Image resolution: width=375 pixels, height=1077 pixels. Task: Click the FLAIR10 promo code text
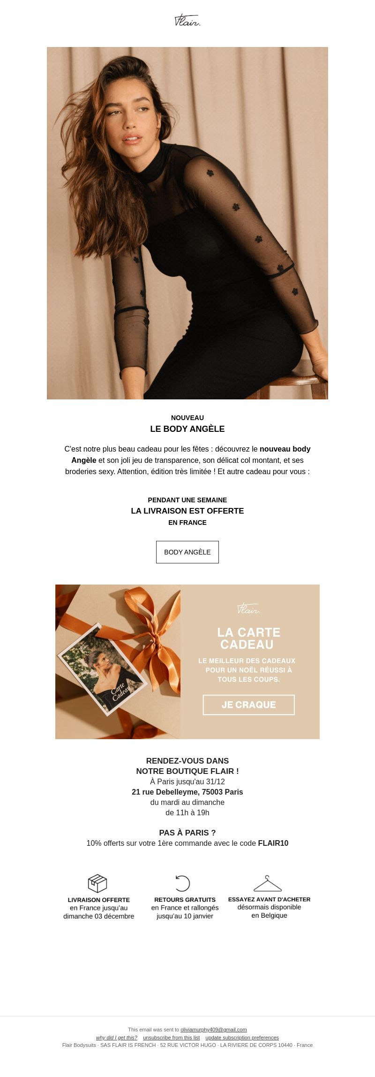pos(273,843)
